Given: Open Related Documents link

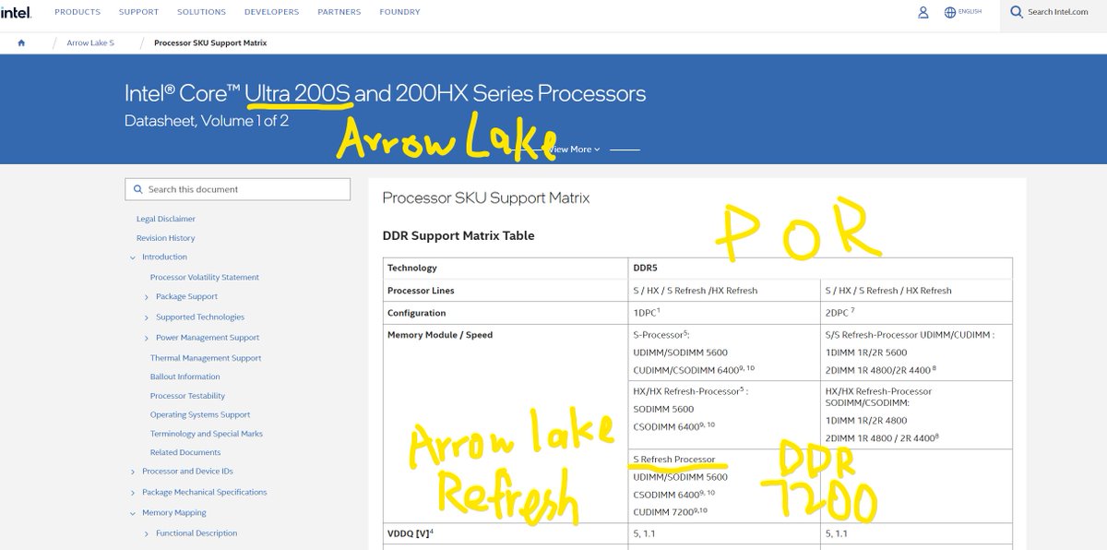Looking at the screenshot, I should tap(185, 452).
